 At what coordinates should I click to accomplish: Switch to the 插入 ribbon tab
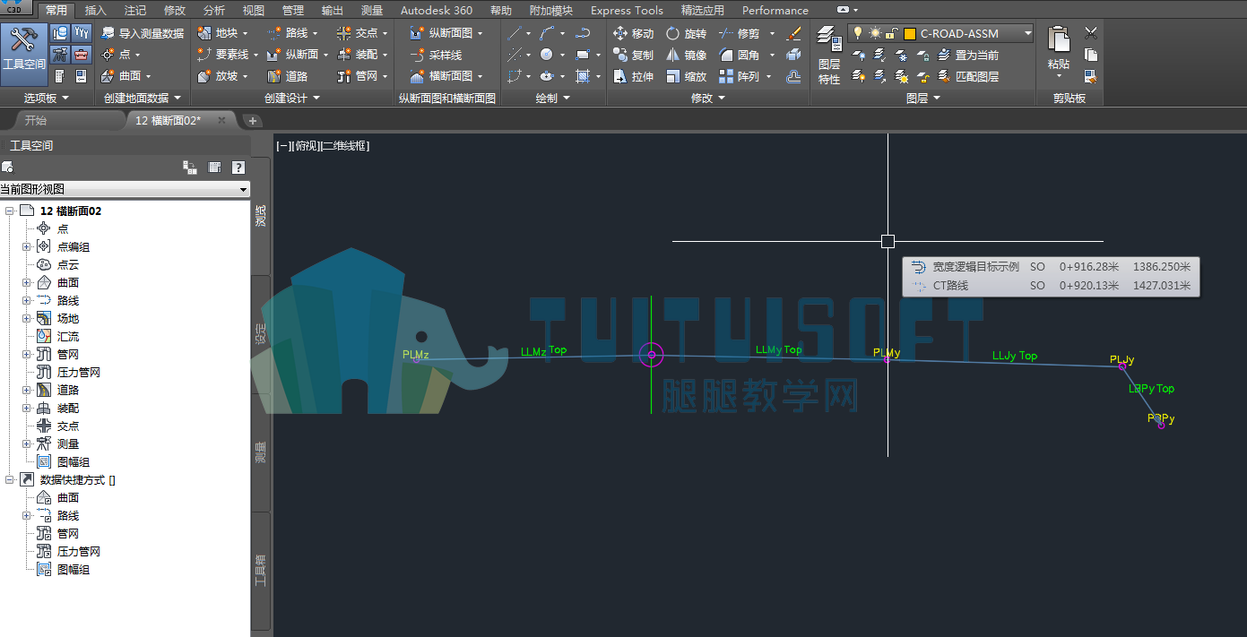point(95,10)
